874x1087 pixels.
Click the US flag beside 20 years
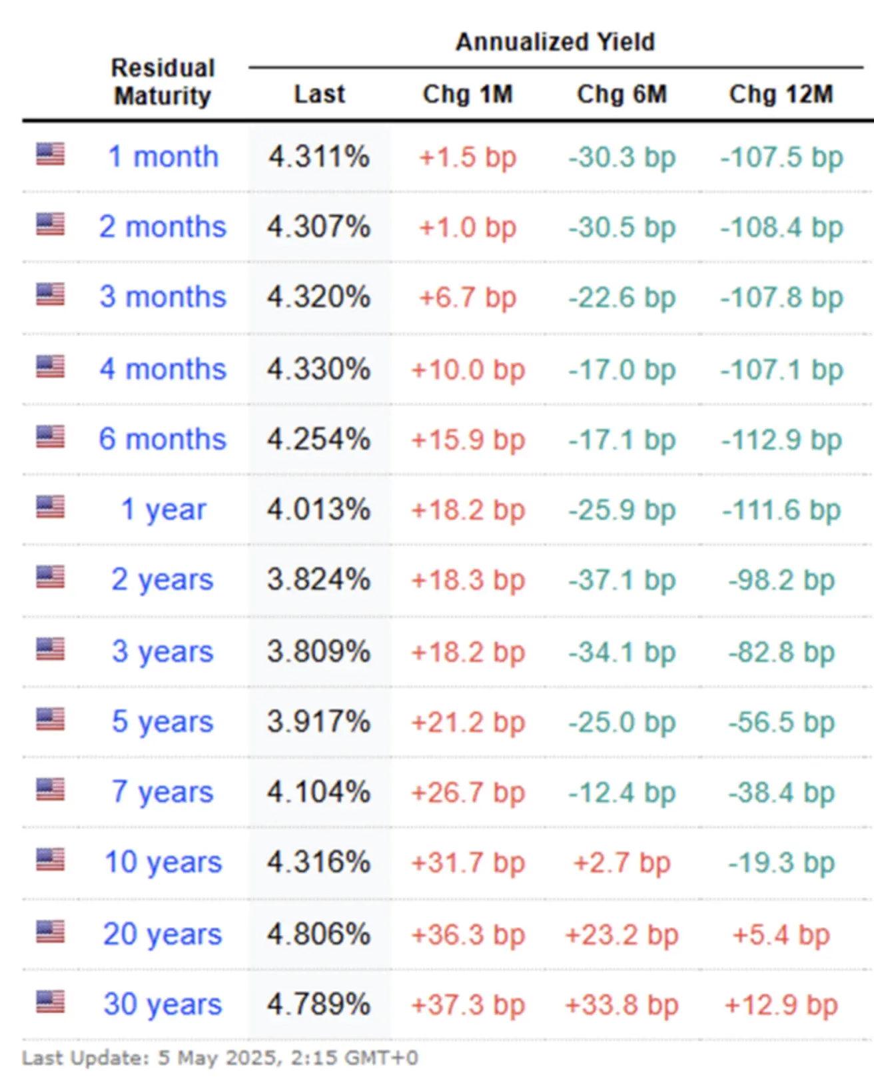(x=50, y=931)
